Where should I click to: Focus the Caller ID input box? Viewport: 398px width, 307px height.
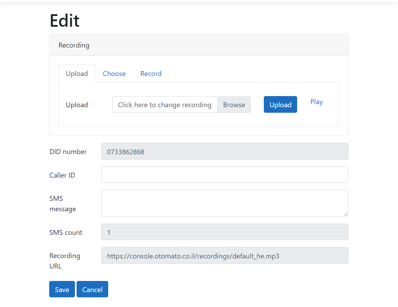point(224,175)
